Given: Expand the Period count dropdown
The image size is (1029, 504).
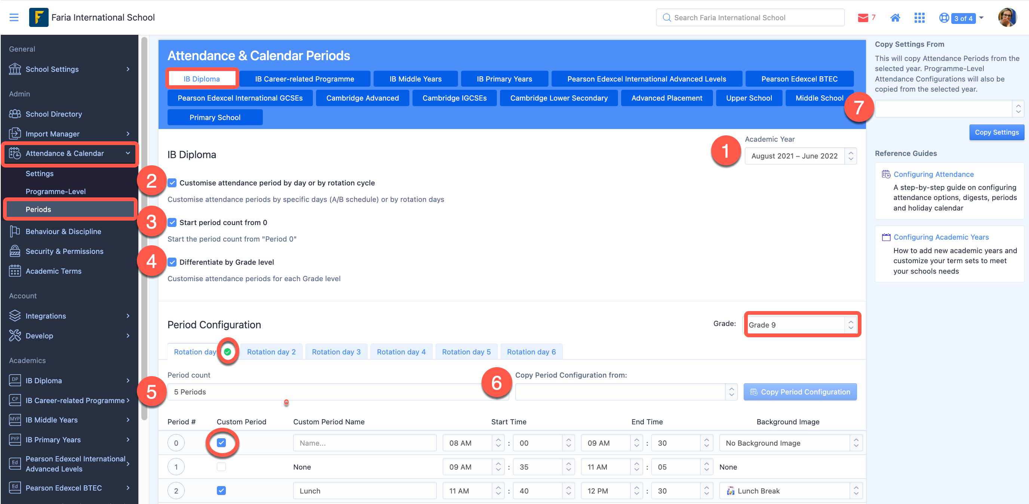Looking at the screenshot, I should (328, 392).
